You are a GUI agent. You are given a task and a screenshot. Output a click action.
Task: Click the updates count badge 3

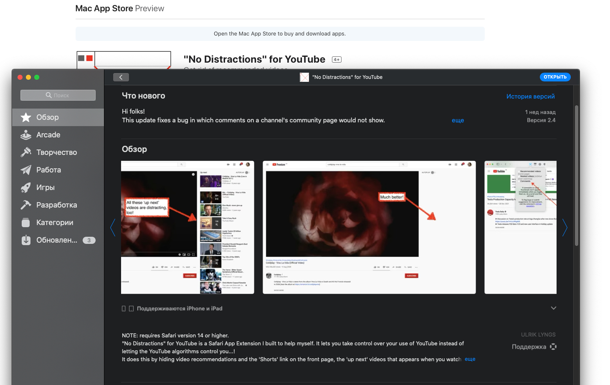pyautogui.click(x=89, y=240)
